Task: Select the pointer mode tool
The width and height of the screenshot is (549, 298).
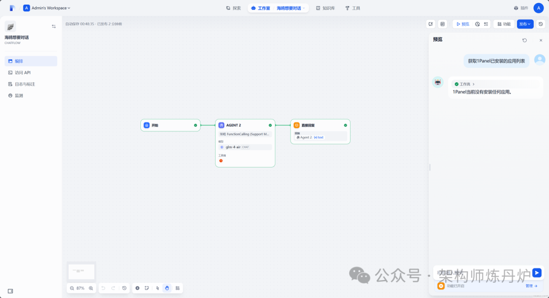Action: 158,288
